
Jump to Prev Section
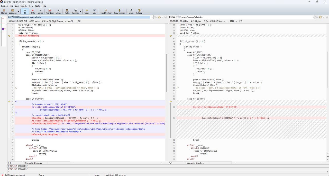point(120,11)
